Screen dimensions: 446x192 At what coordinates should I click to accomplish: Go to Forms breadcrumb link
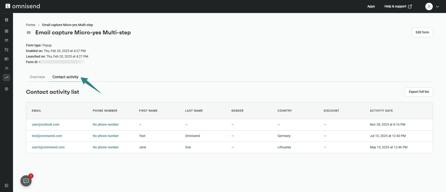pyautogui.click(x=30, y=25)
